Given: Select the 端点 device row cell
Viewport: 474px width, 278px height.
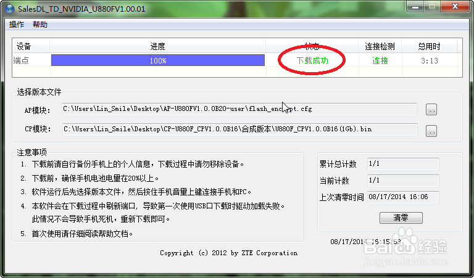Looking at the screenshot, I should [x=21, y=60].
